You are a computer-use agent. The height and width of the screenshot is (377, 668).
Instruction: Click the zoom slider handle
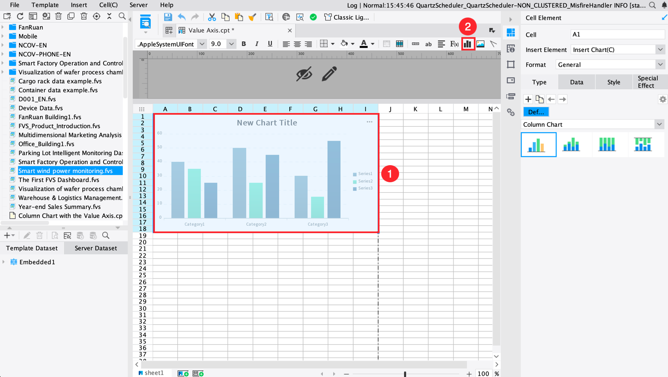(x=405, y=374)
